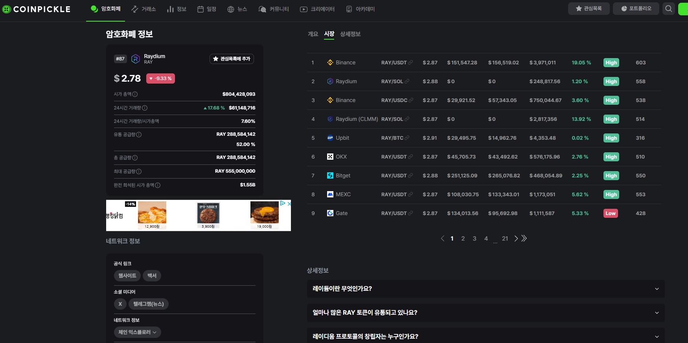Click Raydium exchange logo in row 2
688x343 pixels.
point(330,81)
